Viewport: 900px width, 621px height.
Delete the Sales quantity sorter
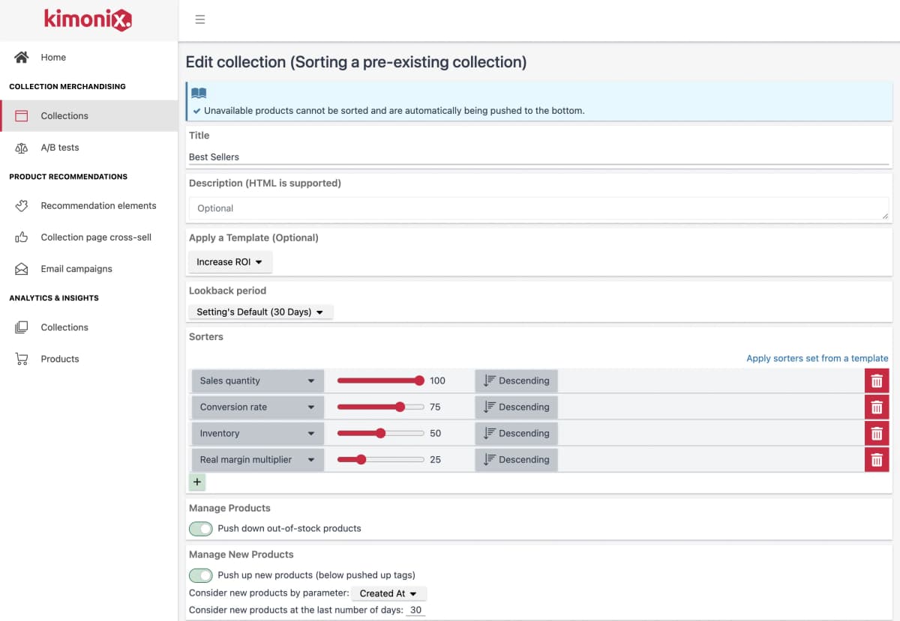click(876, 381)
